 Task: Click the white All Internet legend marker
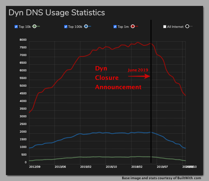(187, 26)
